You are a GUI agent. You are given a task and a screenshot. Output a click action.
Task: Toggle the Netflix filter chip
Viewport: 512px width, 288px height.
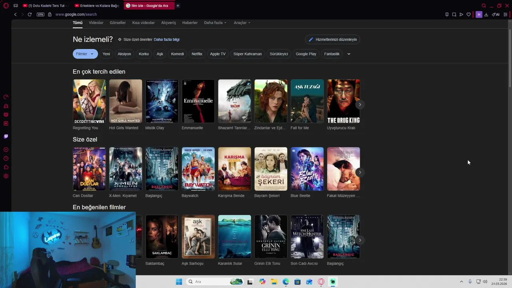point(197,54)
